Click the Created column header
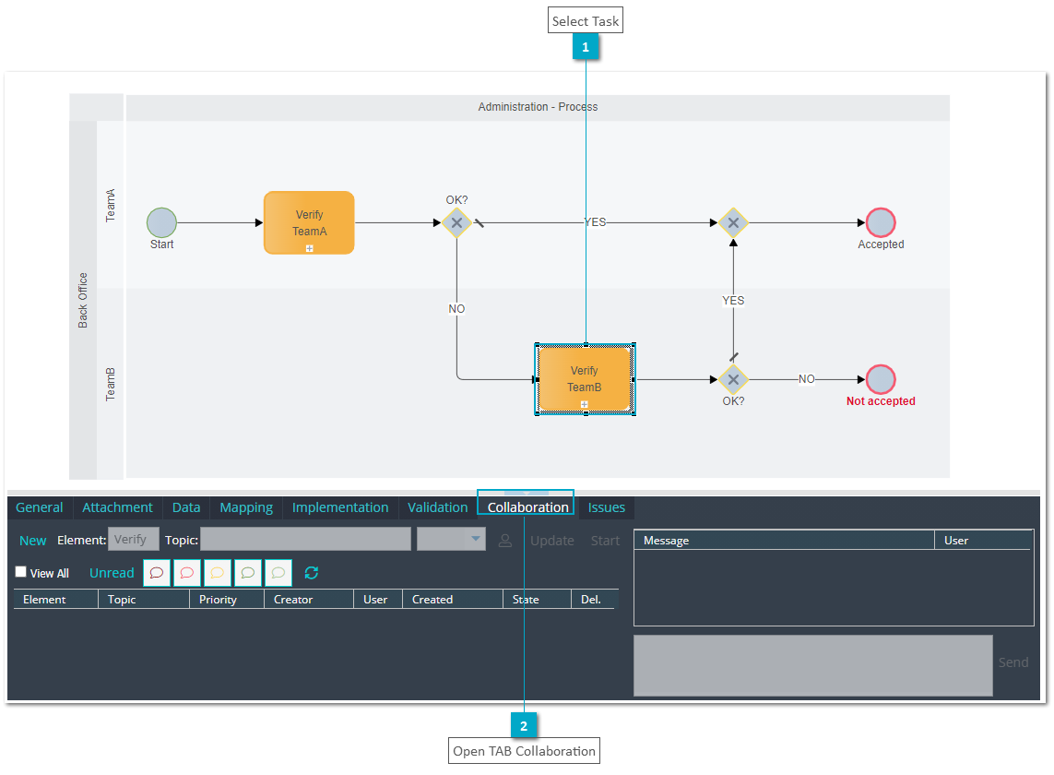 click(453, 599)
